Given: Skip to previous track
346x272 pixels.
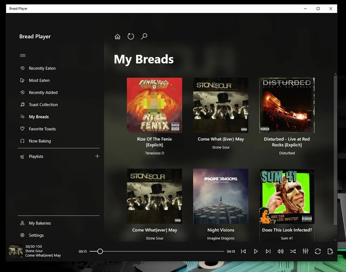Looking at the screenshot, I should [x=243, y=251].
